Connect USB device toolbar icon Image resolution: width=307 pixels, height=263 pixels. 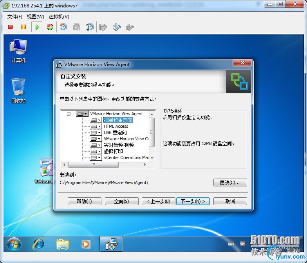[130, 27]
